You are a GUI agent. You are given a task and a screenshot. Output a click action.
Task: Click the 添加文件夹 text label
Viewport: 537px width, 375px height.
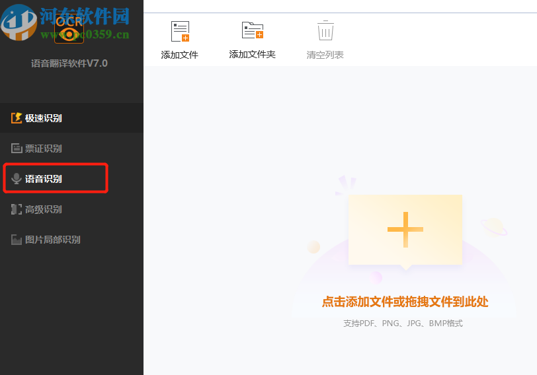253,55
